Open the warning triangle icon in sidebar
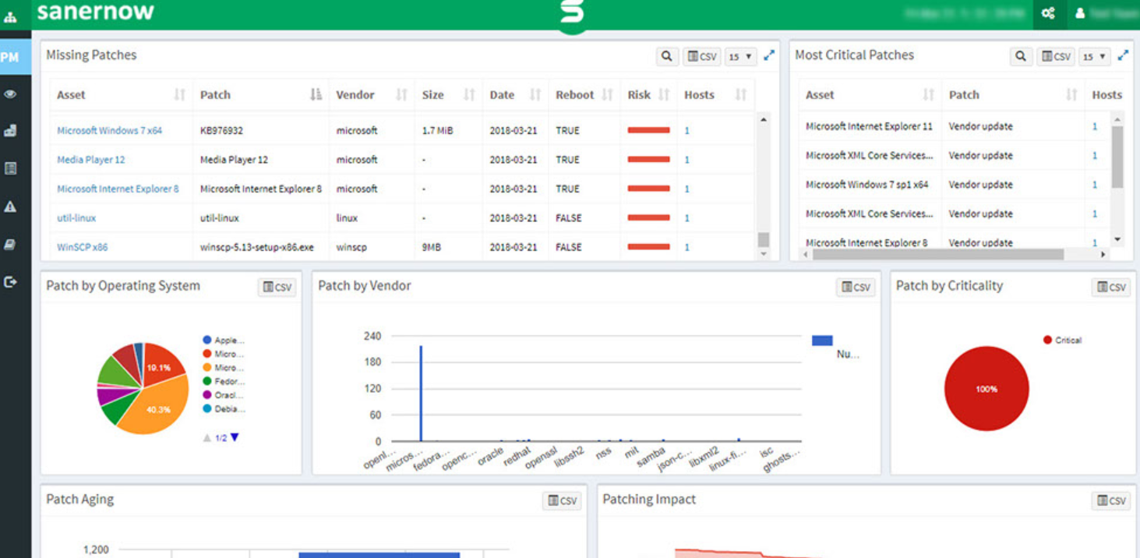 point(10,207)
